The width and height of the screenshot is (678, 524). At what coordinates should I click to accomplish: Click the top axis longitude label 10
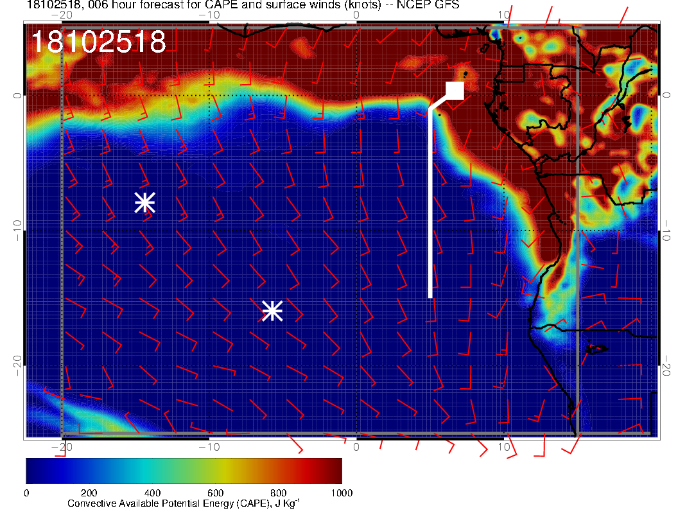point(504,15)
